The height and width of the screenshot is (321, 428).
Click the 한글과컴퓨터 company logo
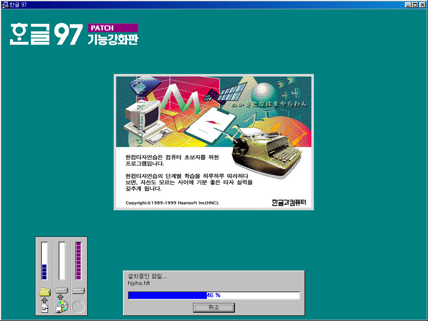(289, 202)
